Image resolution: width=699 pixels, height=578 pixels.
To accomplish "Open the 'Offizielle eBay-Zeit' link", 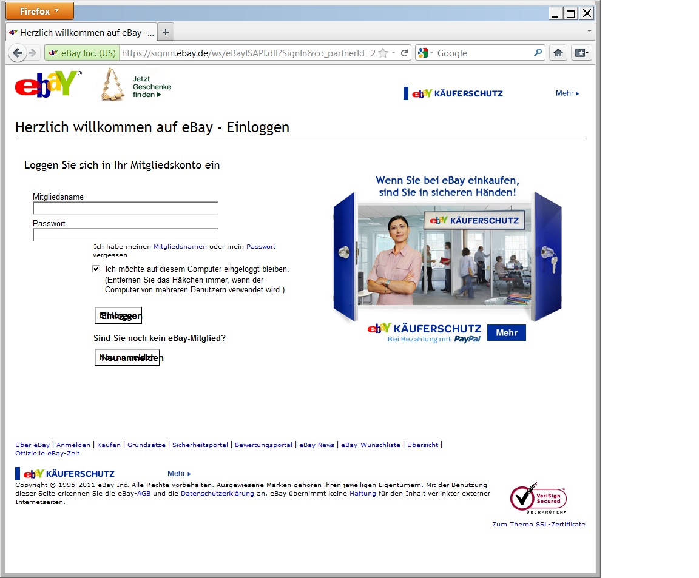I will [x=47, y=453].
